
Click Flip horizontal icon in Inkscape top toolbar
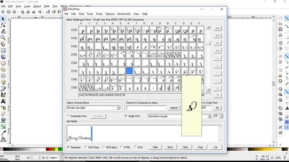34,12
